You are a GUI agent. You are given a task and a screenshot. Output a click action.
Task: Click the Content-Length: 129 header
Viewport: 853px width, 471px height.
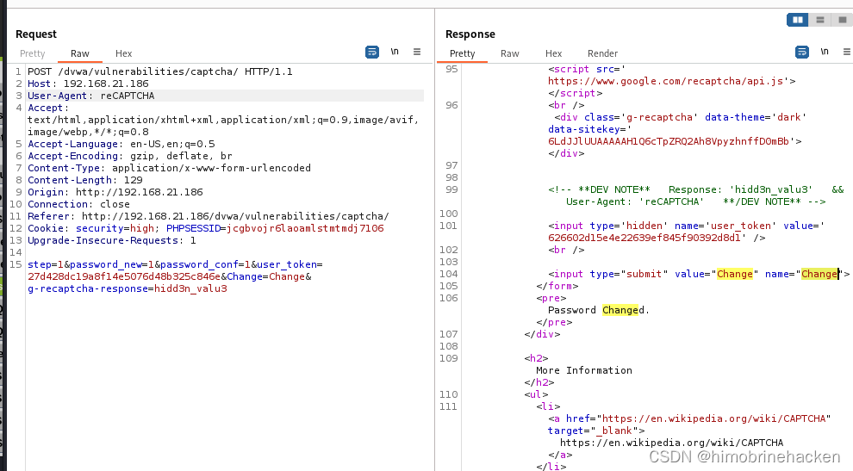[x=84, y=180]
